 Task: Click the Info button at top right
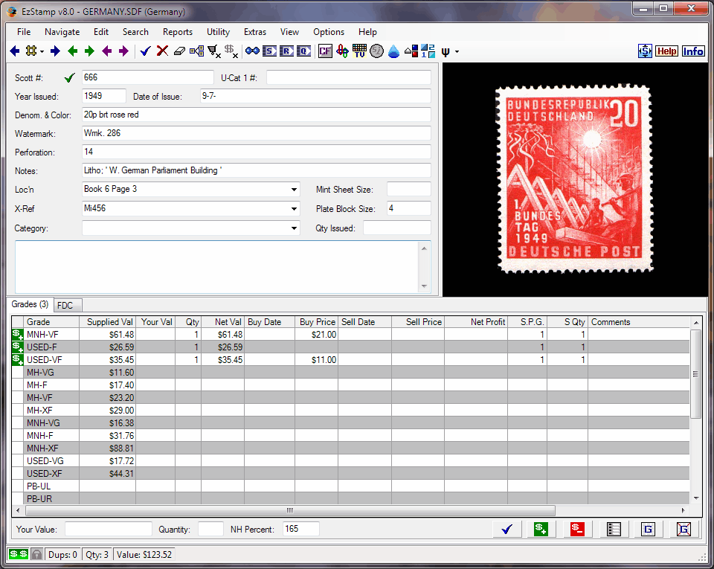[x=693, y=51]
